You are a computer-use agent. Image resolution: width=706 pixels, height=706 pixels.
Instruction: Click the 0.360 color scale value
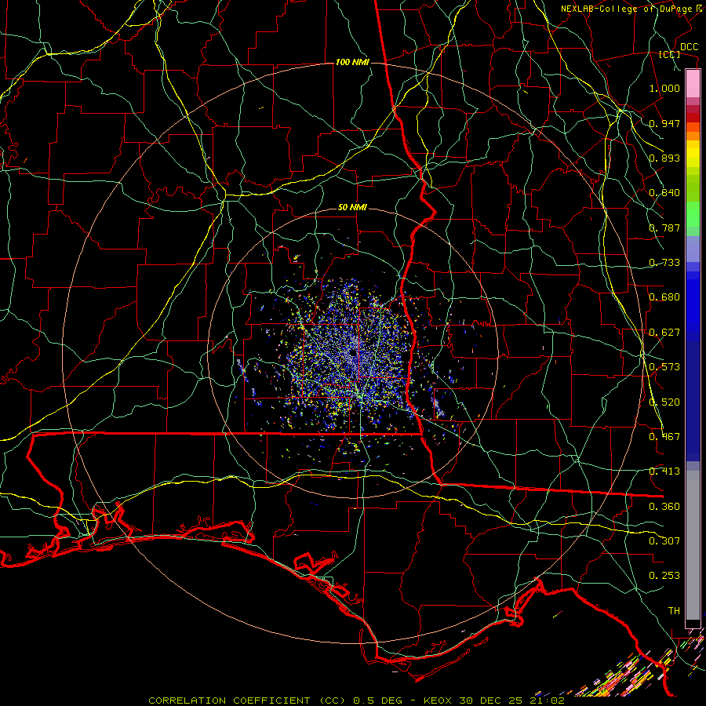tap(664, 507)
